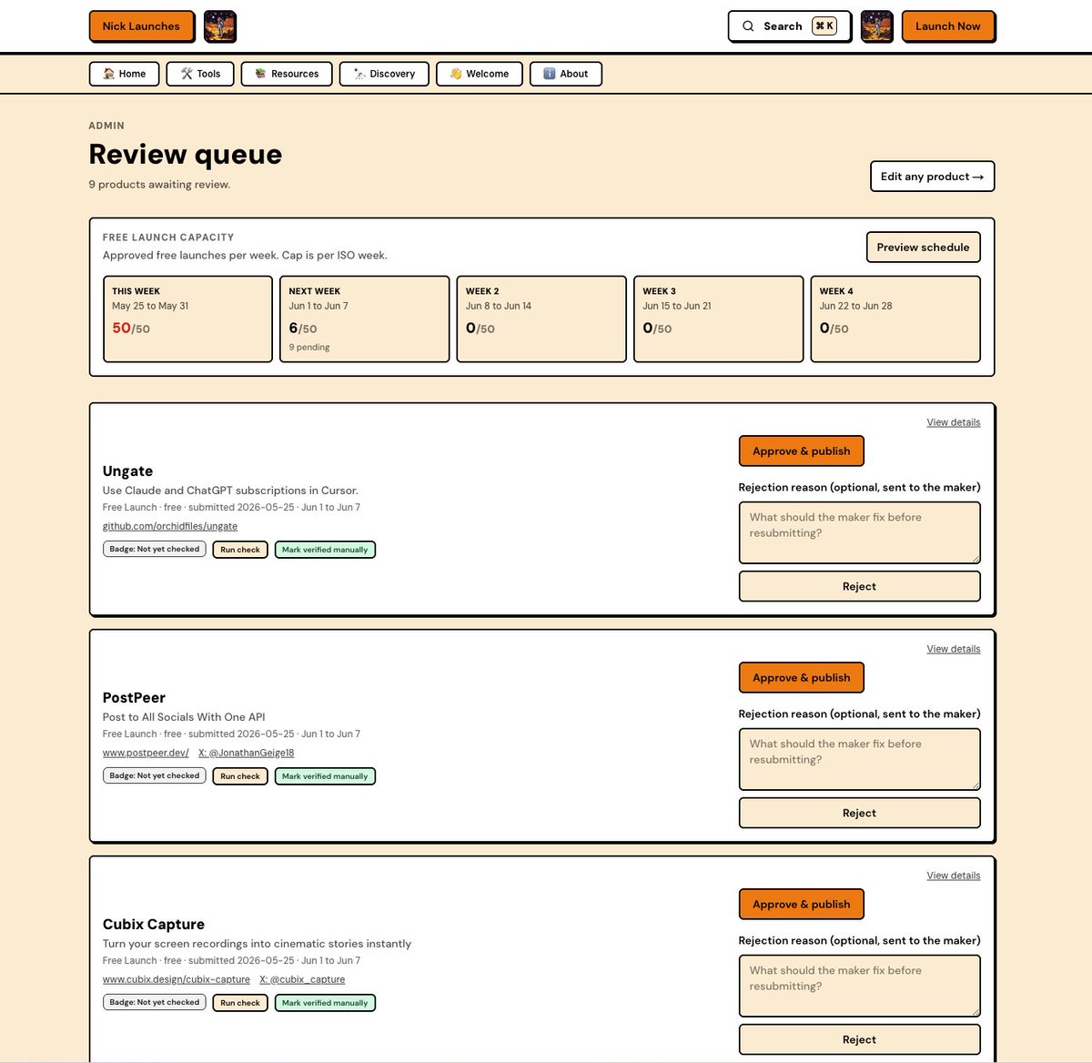This screenshot has width=1092, height=1063.
Task: Click the tools icon on the Tools tab
Action: (x=187, y=74)
